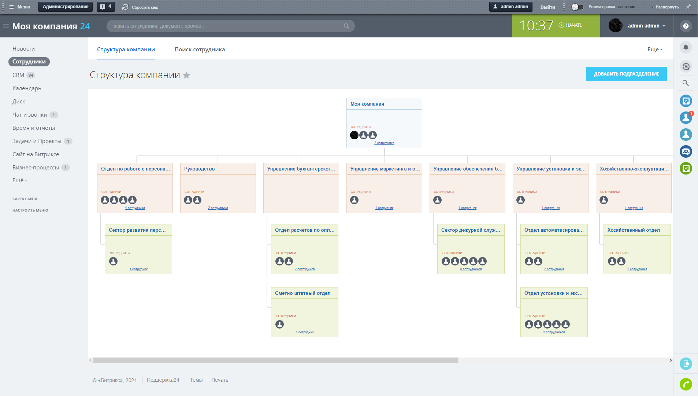This screenshot has height=396, width=698.
Task: Open the chat messages sidebar icon
Action: pyautogui.click(x=686, y=66)
